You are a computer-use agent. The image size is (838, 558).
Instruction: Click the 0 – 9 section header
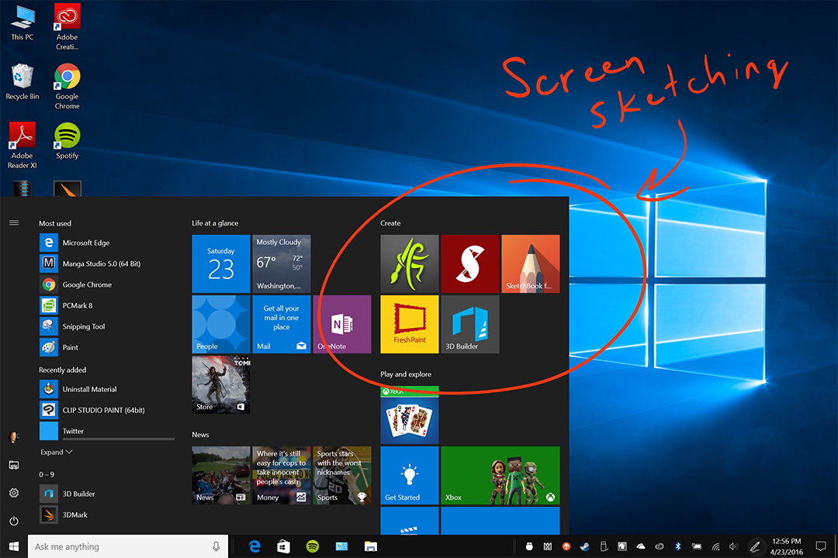point(47,474)
